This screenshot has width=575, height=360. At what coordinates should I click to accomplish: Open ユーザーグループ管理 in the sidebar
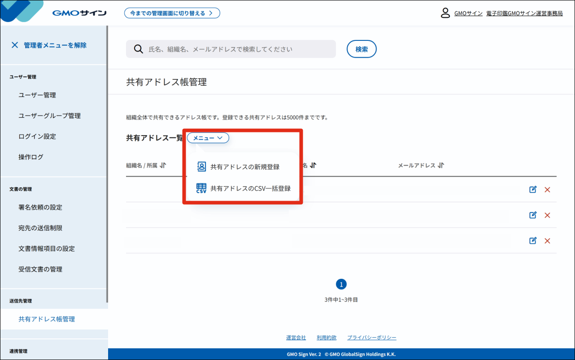49,116
